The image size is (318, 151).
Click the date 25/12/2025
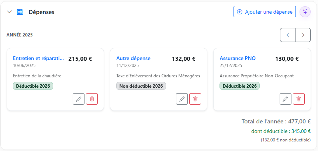(231, 66)
